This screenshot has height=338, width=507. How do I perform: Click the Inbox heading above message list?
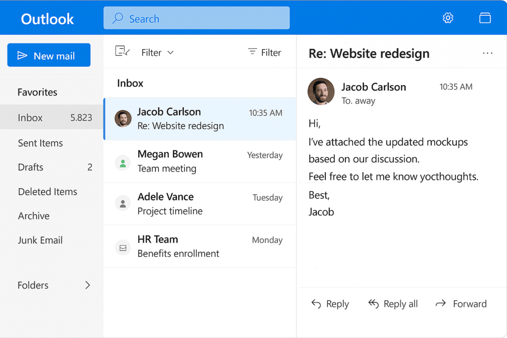[x=130, y=83]
